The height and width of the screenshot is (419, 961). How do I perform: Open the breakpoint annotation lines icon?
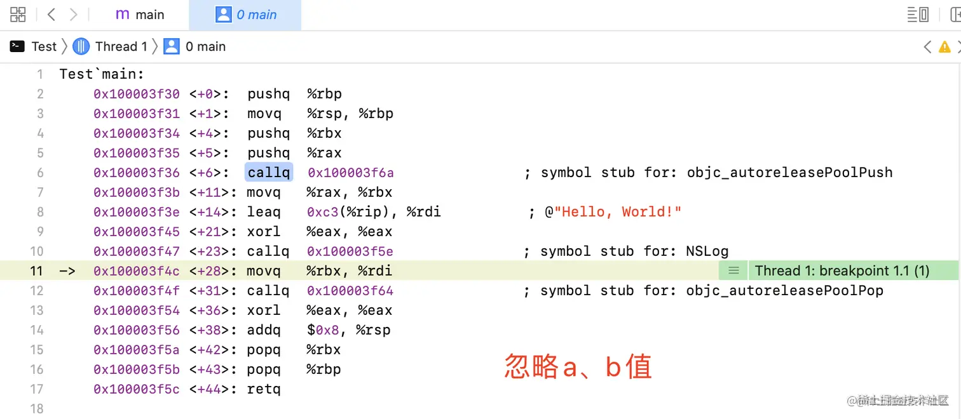[733, 270]
